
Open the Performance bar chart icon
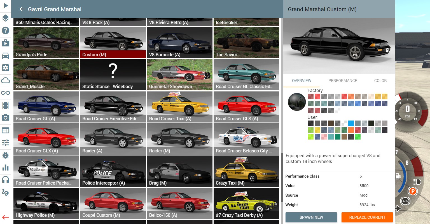(5, 168)
